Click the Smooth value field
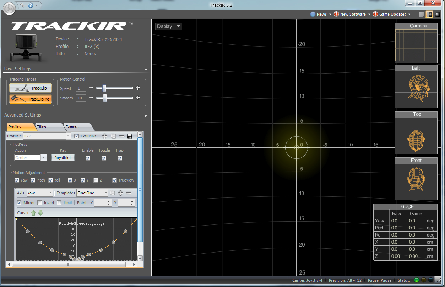This screenshot has width=445, height=287. [x=81, y=98]
